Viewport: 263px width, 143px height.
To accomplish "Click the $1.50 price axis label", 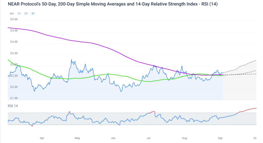I will pyautogui.click(x=14, y=98).
